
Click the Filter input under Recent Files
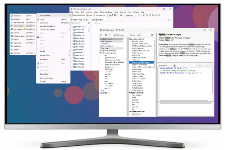pyautogui.click(x=79, y=23)
